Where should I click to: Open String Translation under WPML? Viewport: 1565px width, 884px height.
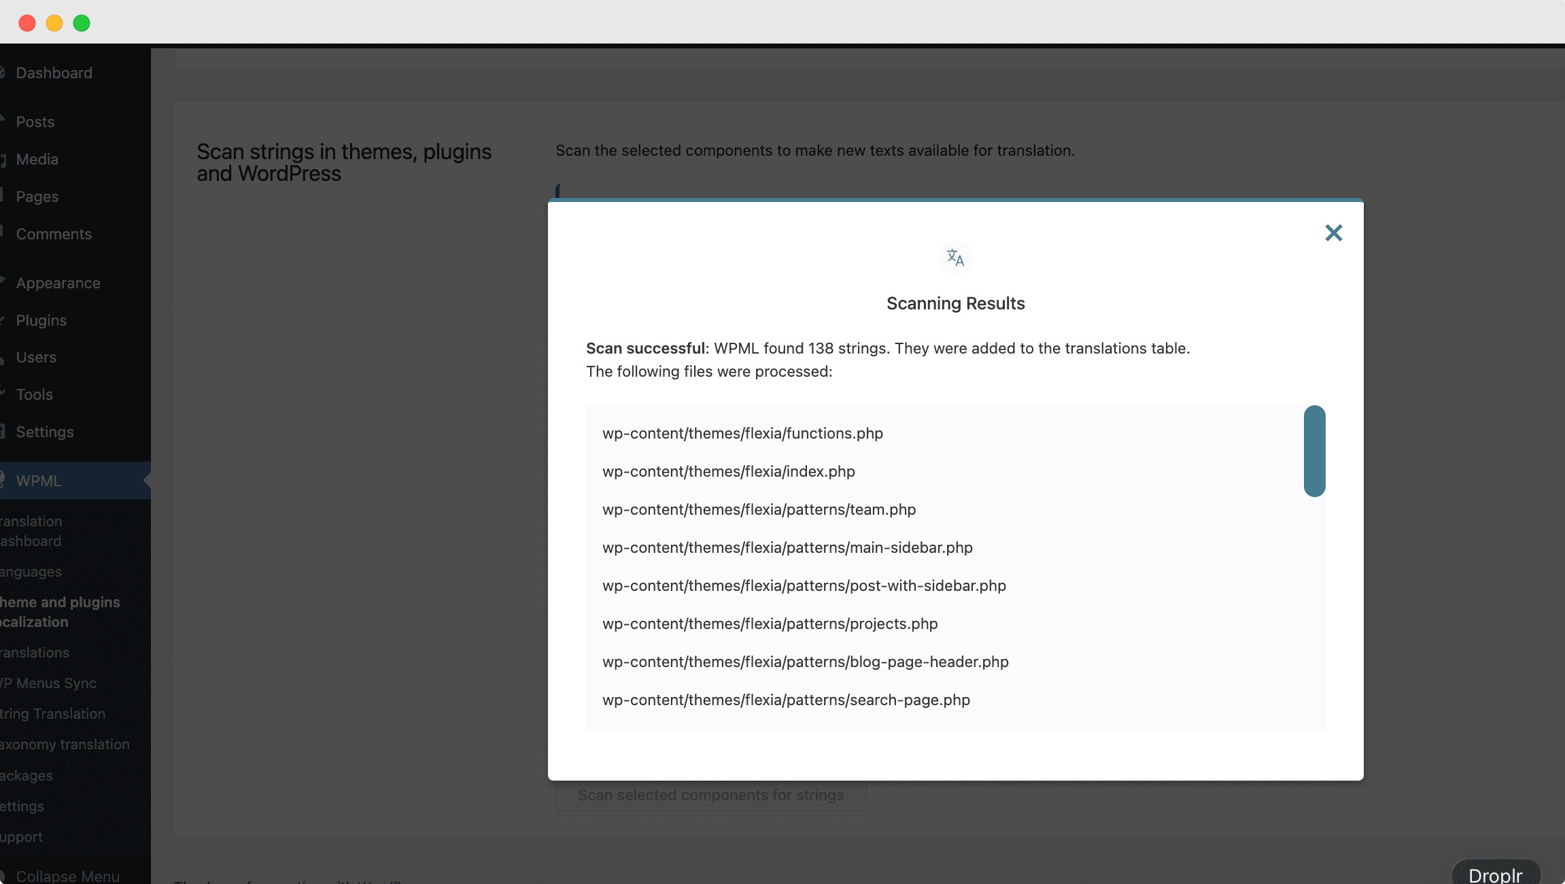51,714
